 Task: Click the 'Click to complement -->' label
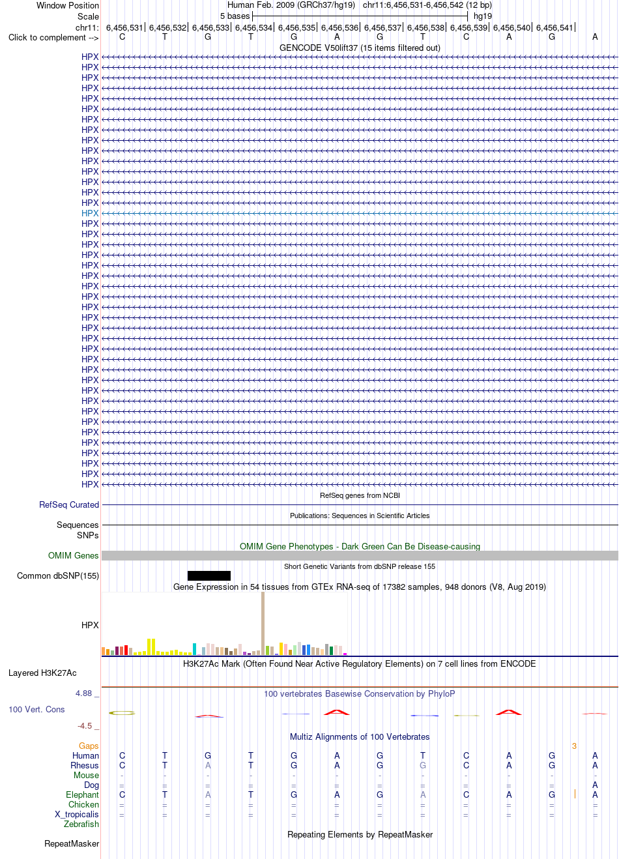pos(53,37)
